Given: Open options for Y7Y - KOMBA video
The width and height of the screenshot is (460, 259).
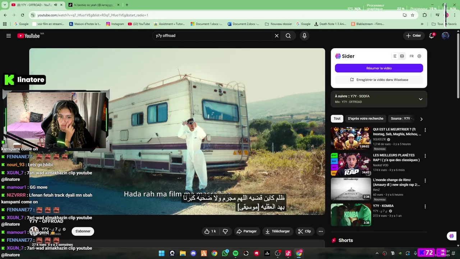Looking at the screenshot, I should 425,206.
